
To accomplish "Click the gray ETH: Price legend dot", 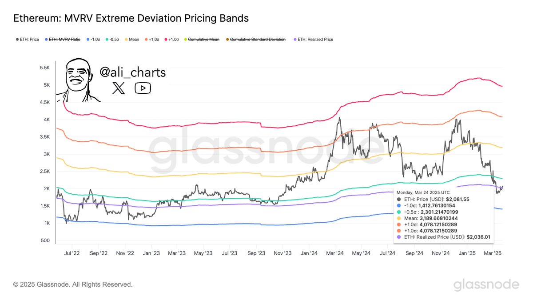I will pyautogui.click(x=16, y=40).
